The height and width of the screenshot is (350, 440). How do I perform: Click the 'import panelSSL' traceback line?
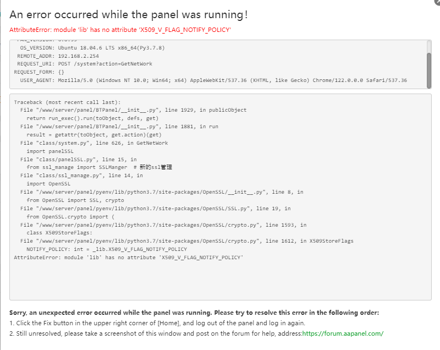50,151
